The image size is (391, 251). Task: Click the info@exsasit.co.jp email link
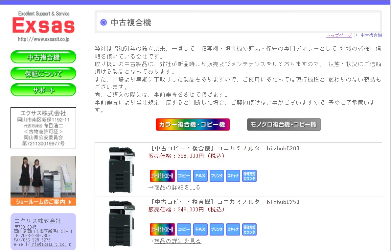click(x=51, y=244)
